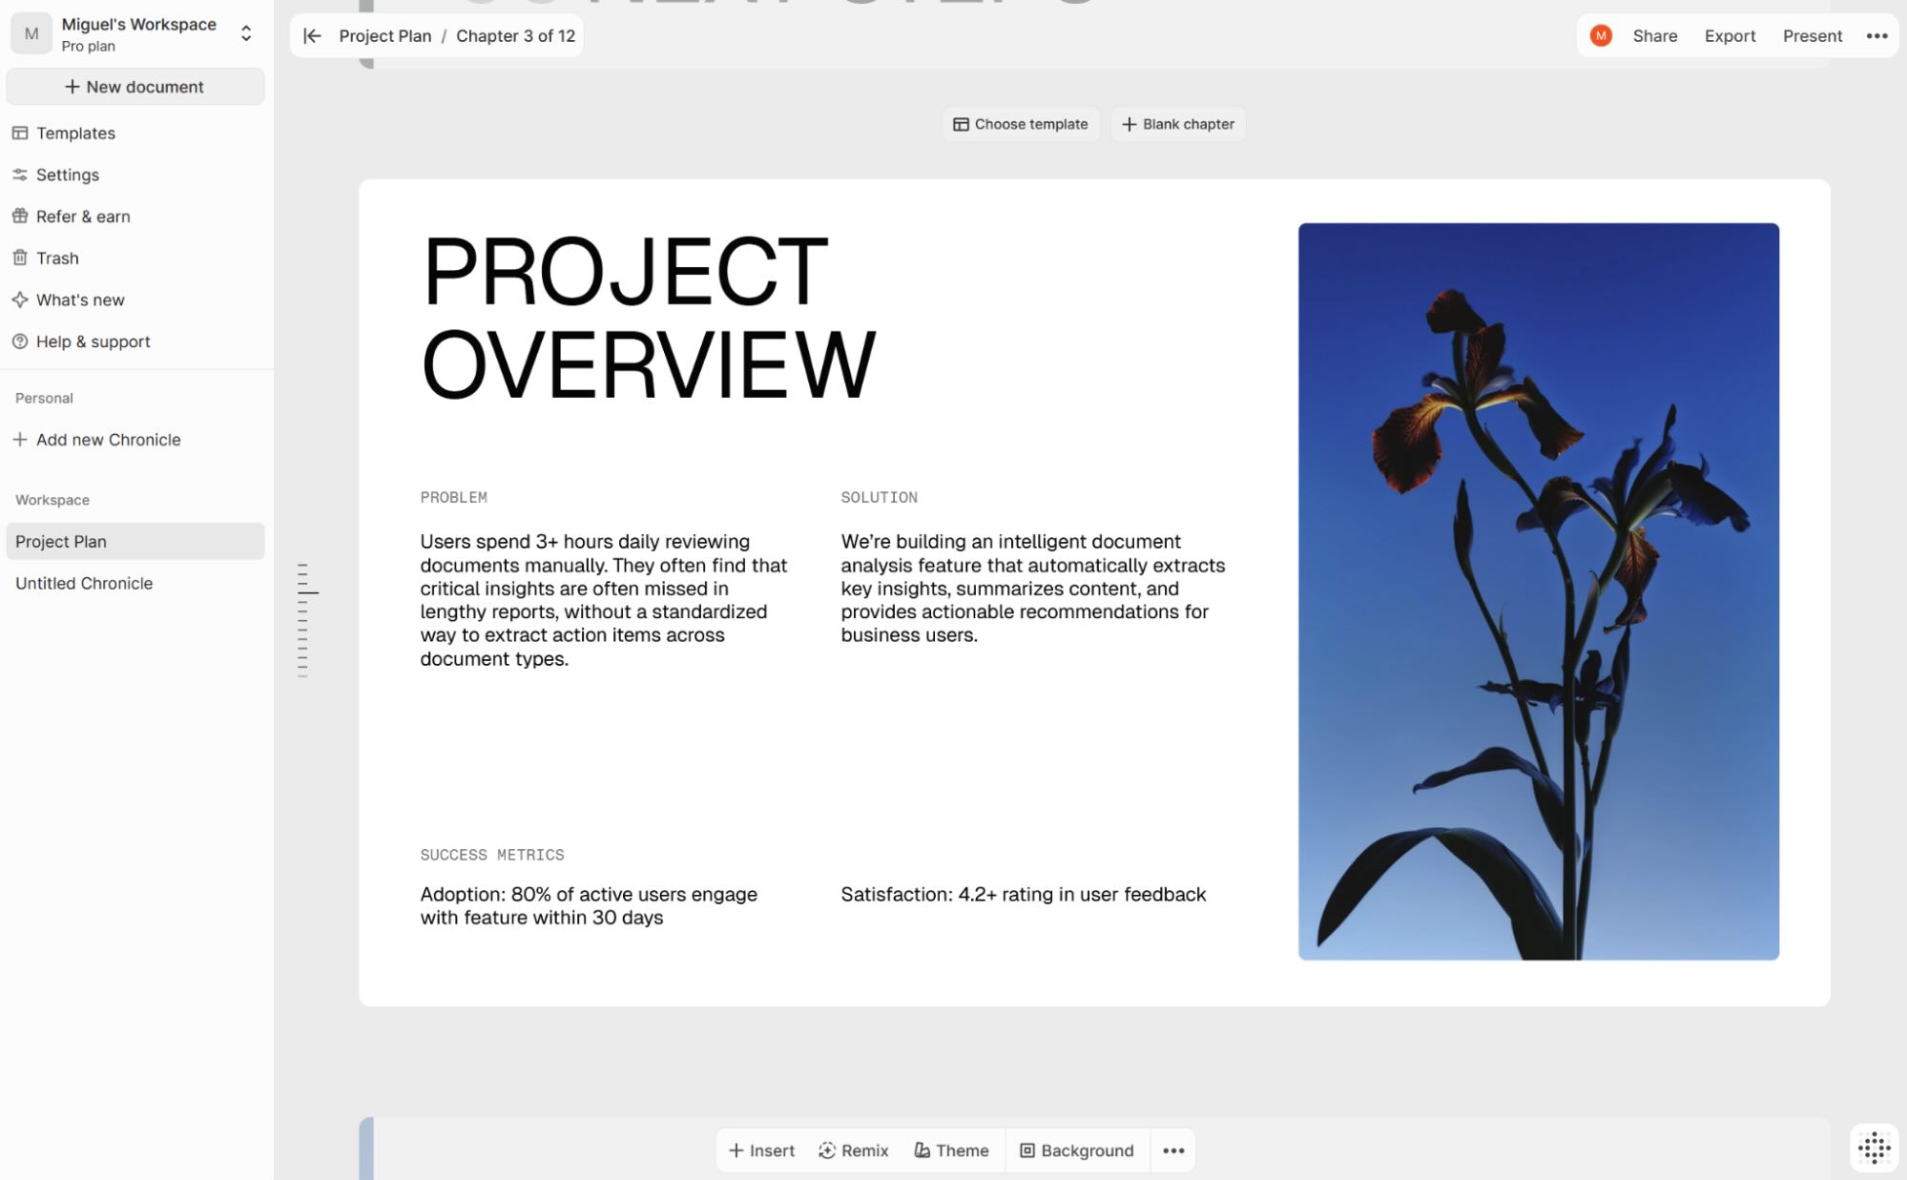Open the Theme picker

(x=951, y=1149)
